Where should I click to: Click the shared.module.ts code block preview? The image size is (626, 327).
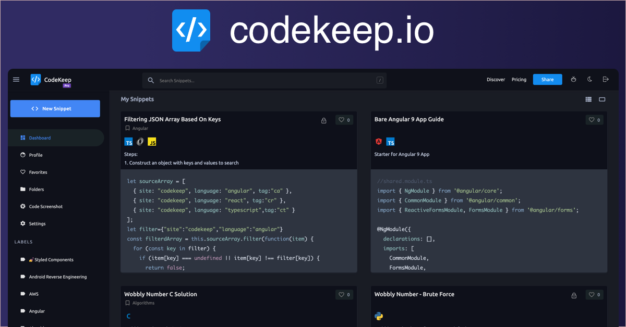point(489,221)
